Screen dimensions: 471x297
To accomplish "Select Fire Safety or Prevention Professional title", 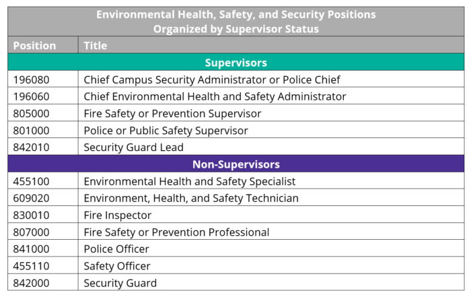I will 176,232.
